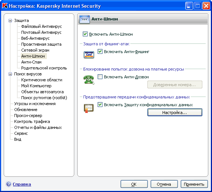This screenshot has height=192, width=212.
Task: Uncheck Включить Анти-Фишинг checkbox
Action: 100,52
